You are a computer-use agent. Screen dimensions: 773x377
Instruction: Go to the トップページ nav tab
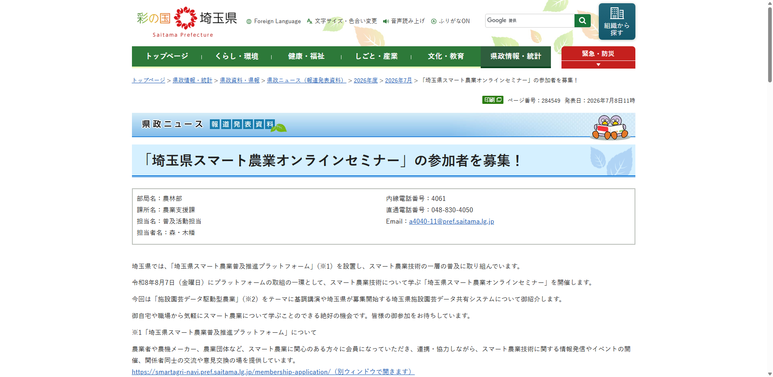[167, 56]
